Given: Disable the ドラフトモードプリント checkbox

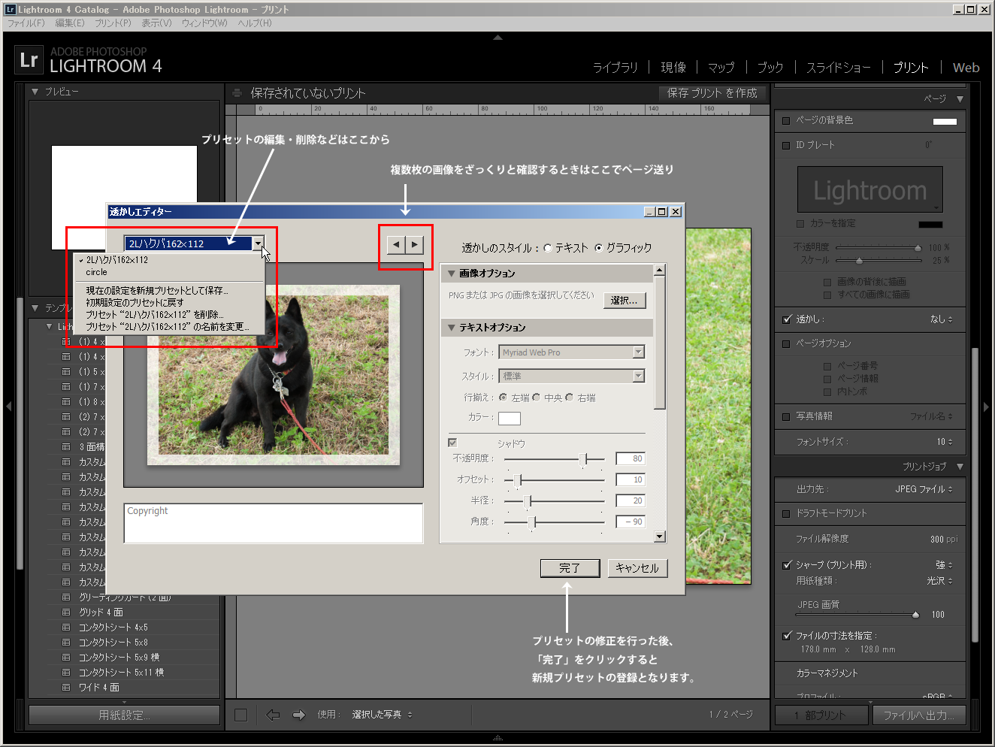Looking at the screenshot, I should [787, 513].
